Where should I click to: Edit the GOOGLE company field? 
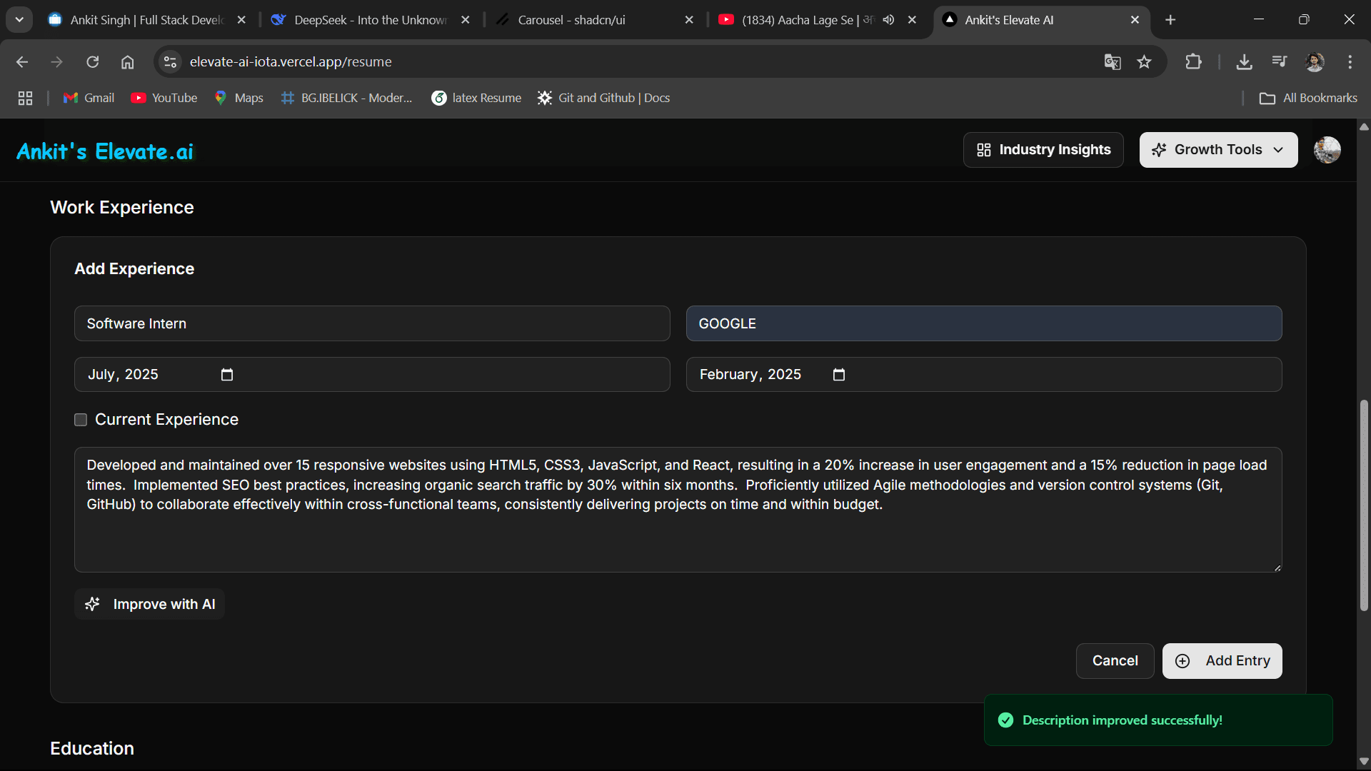click(984, 323)
